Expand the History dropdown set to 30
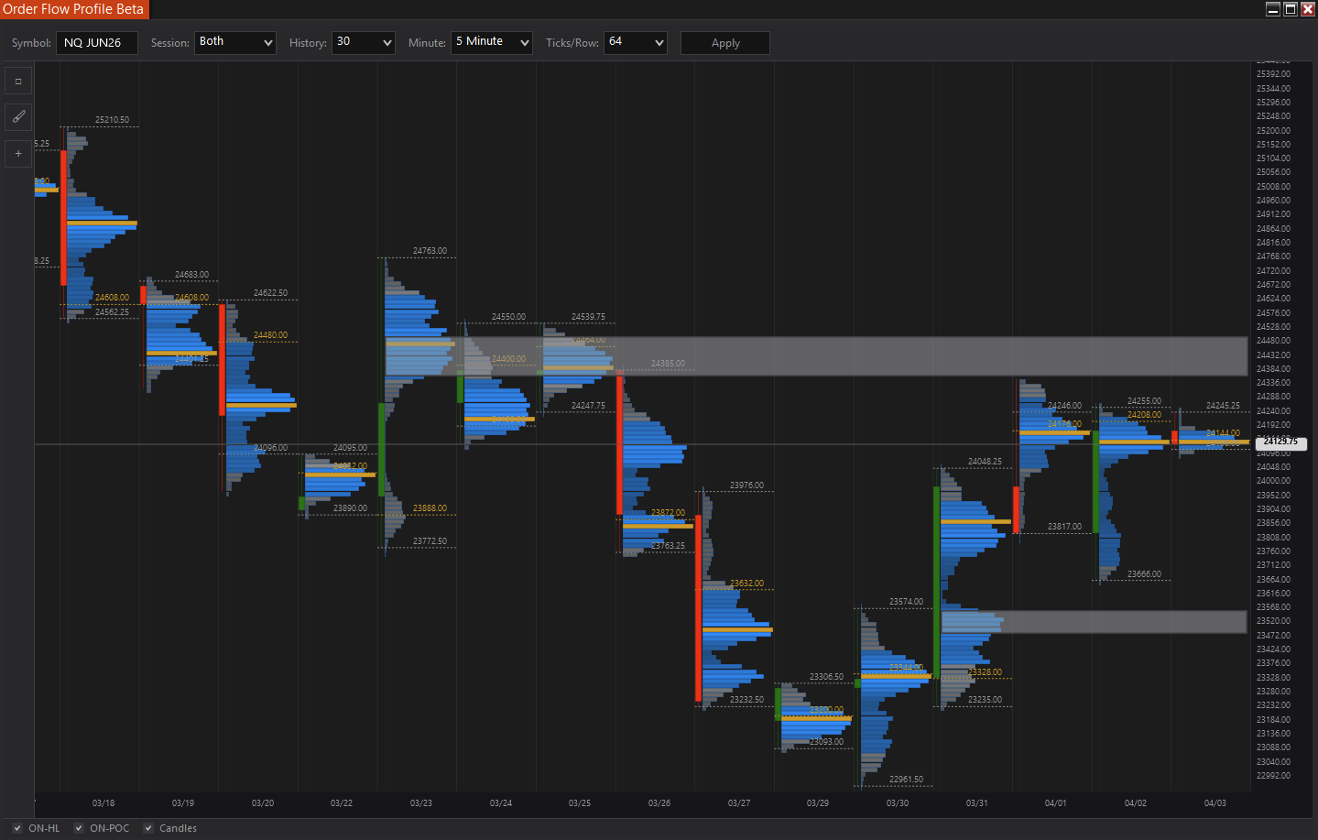The width and height of the screenshot is (1318, 840). [363, 42]
